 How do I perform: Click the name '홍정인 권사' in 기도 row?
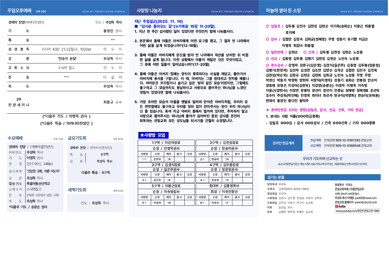point(113,31)
